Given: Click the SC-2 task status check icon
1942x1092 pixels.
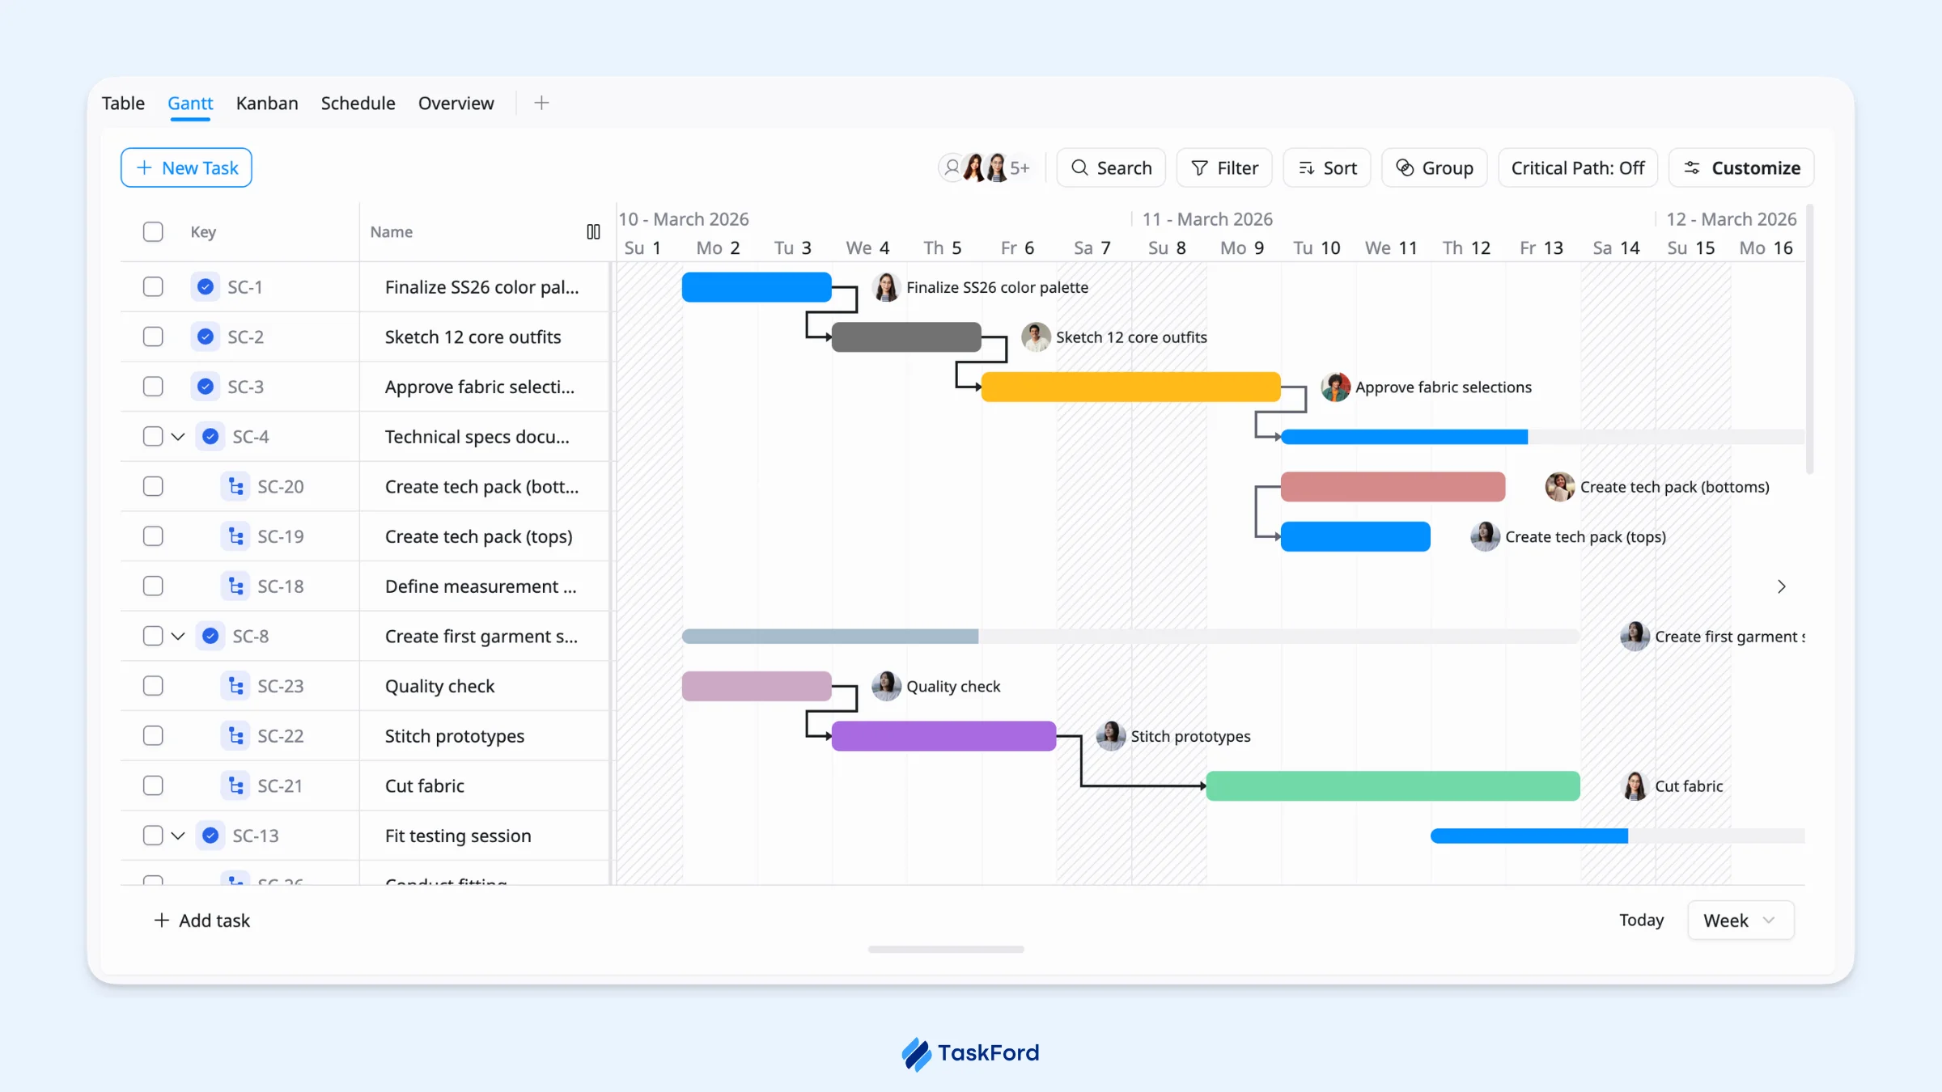Looking at the screenshot, I should (206, 336).
